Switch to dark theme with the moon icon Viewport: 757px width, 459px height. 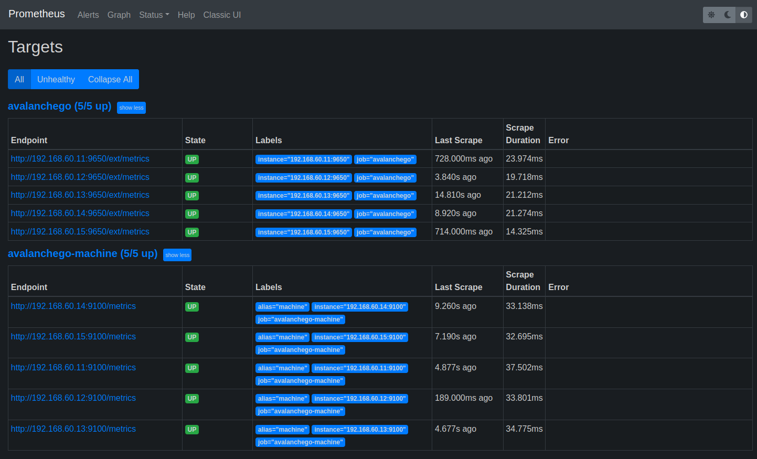coord(728,15)
